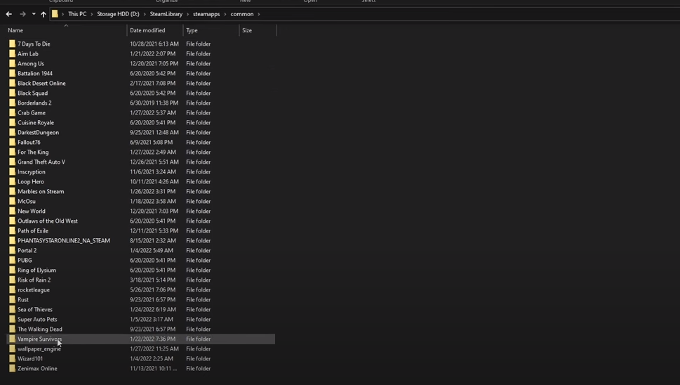Expand chevron after common breadcrumb
Screen dimensions: 680x385
pyautogui.click(x=259, y=14)
